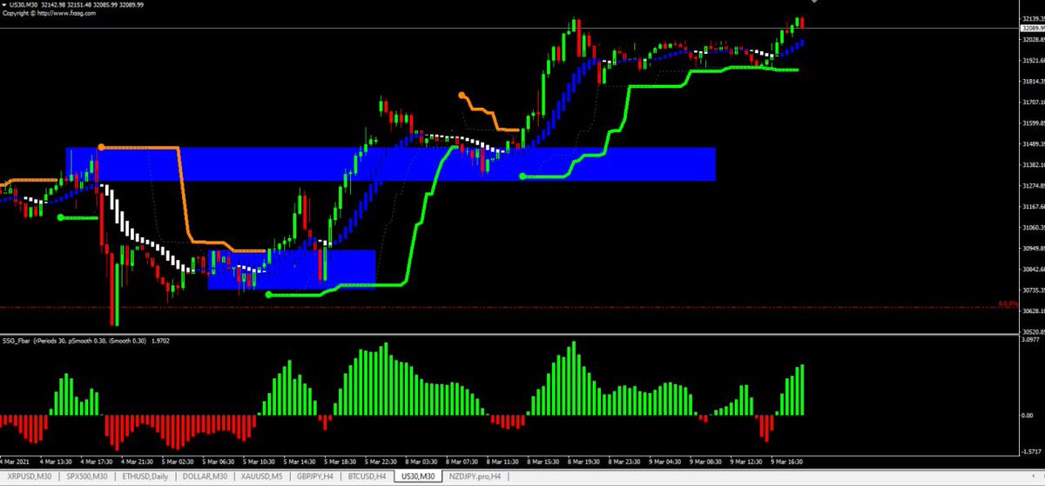
Task: Click the 30628 value on price scale
Action: pos(1033,311)
